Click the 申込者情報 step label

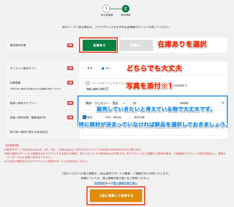tap(107, 15)
